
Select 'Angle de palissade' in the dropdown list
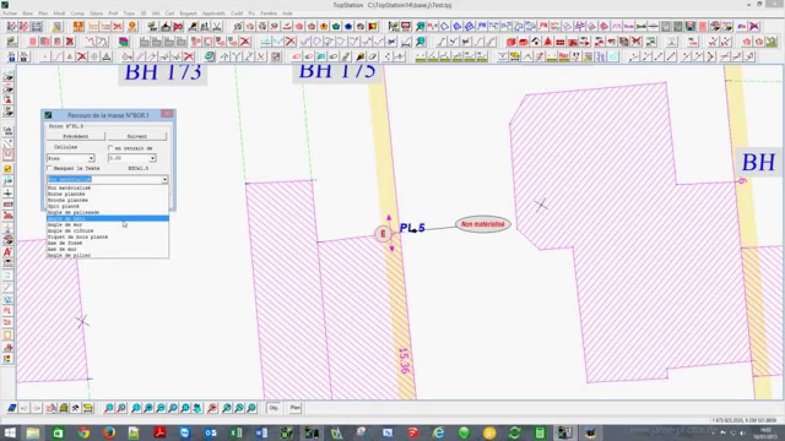(107, 213)
